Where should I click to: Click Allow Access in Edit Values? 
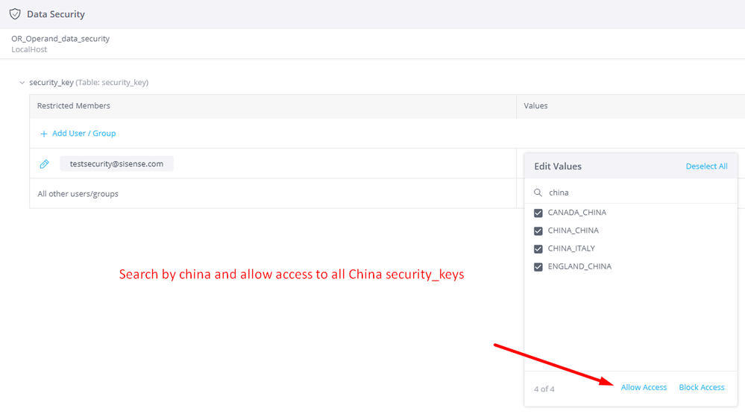pyautogui.click(x=644, y=387)
